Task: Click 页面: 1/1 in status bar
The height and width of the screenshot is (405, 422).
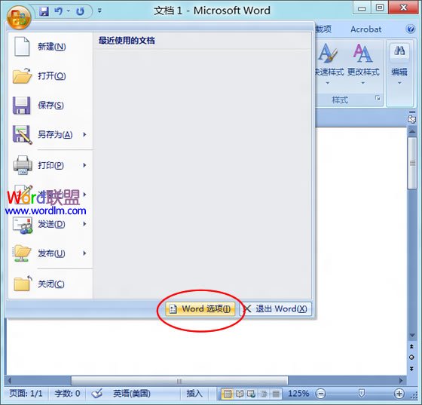Action: tap(26, 394)
